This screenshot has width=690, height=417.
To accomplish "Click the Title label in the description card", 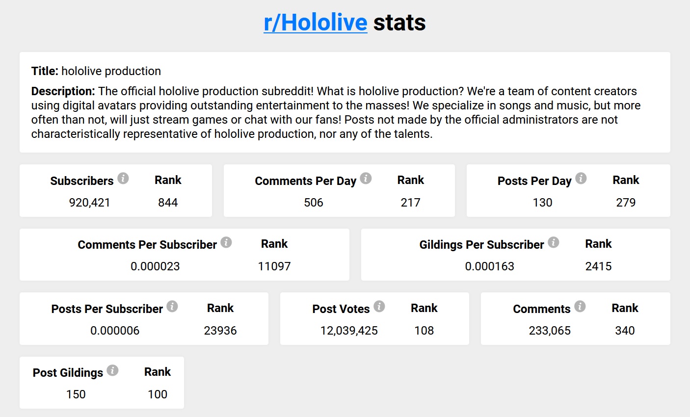I will 45,71.
